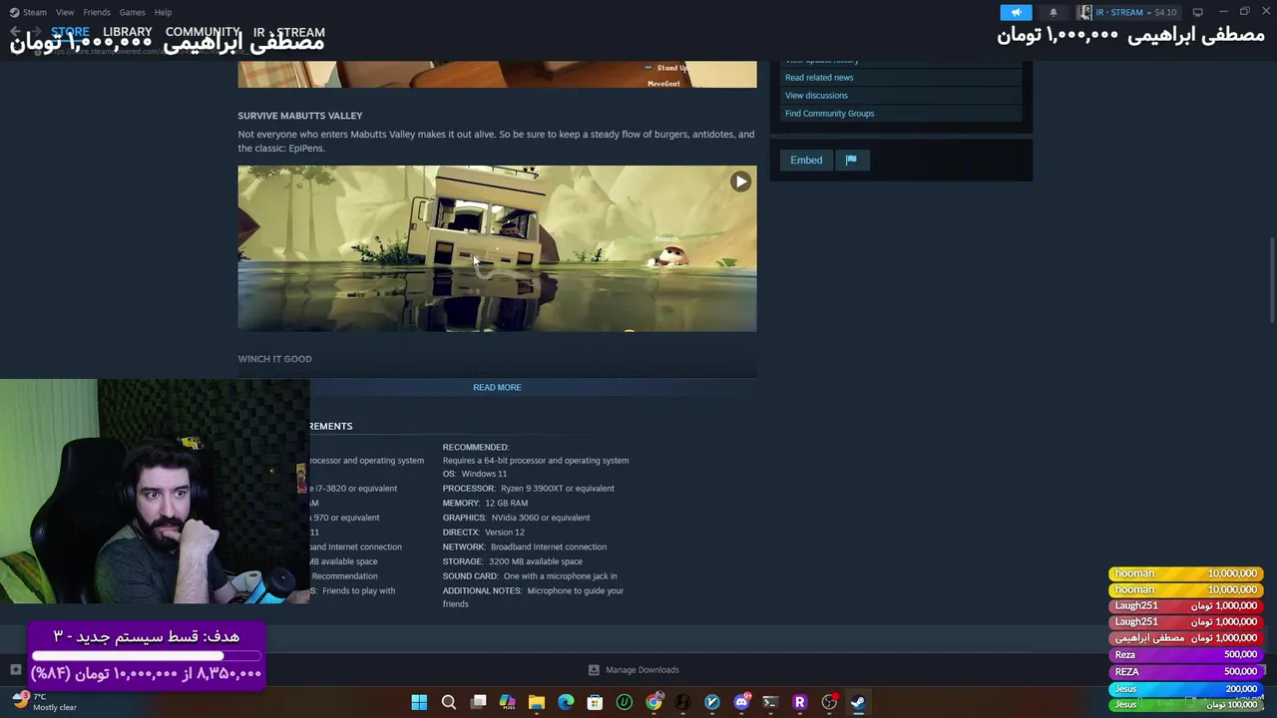
Task: Open the Games menu
Action: pyautogui.click(x=132, y=12)
